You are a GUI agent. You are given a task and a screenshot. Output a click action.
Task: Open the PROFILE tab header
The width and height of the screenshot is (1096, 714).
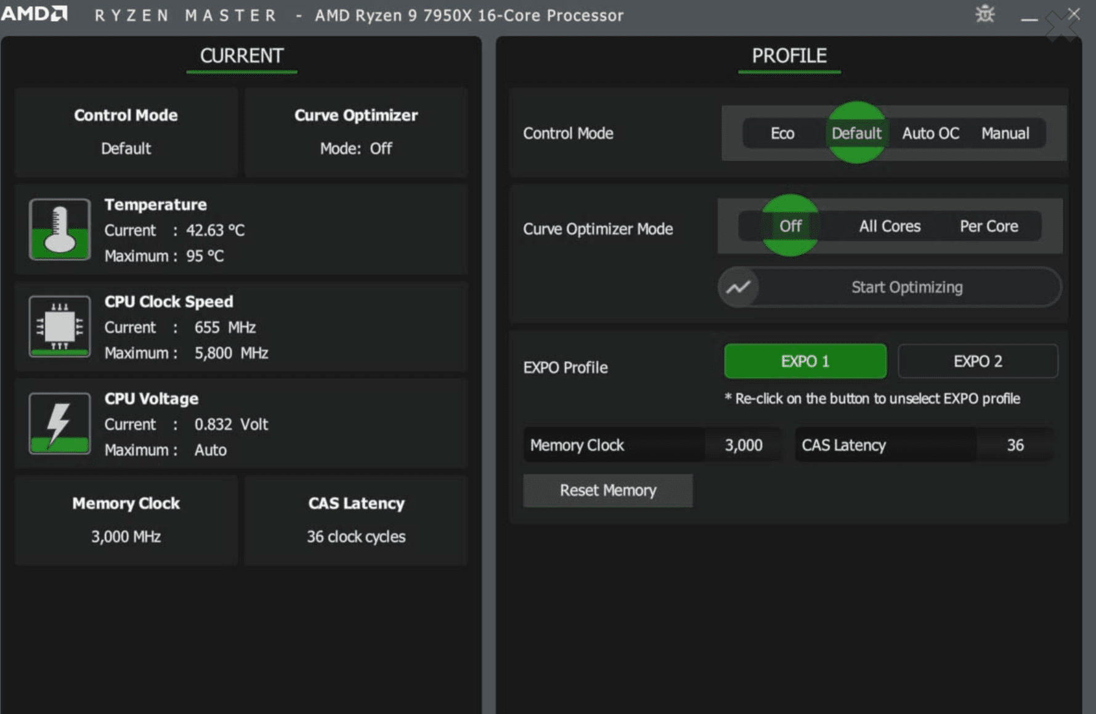(x=789, y=57)
